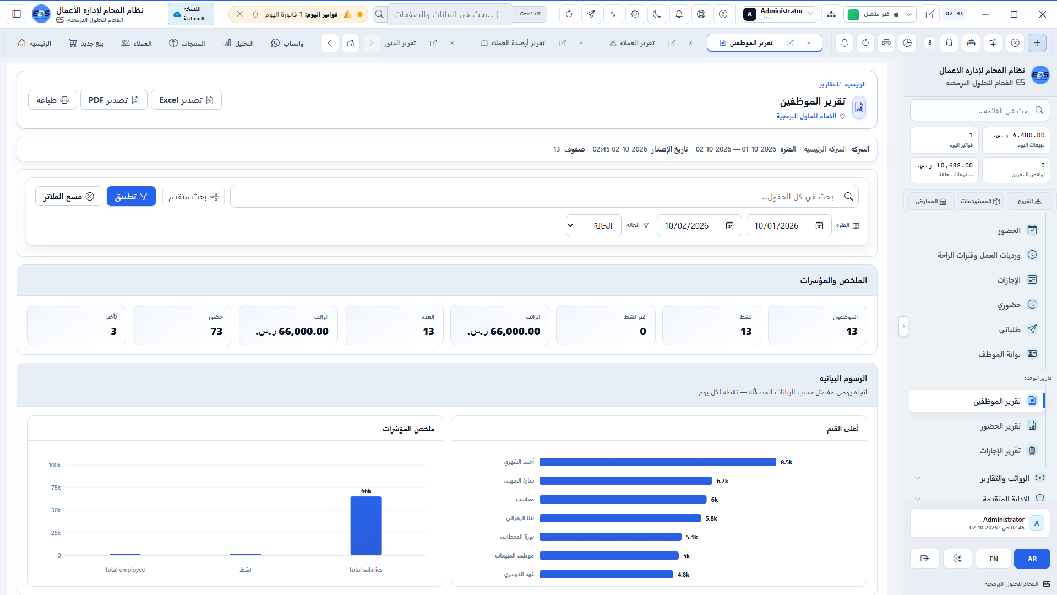The image size is (1057, 595).
Task: Click the home icon in the tab strip
Action: pyautogui.click(x=351, y=43)
